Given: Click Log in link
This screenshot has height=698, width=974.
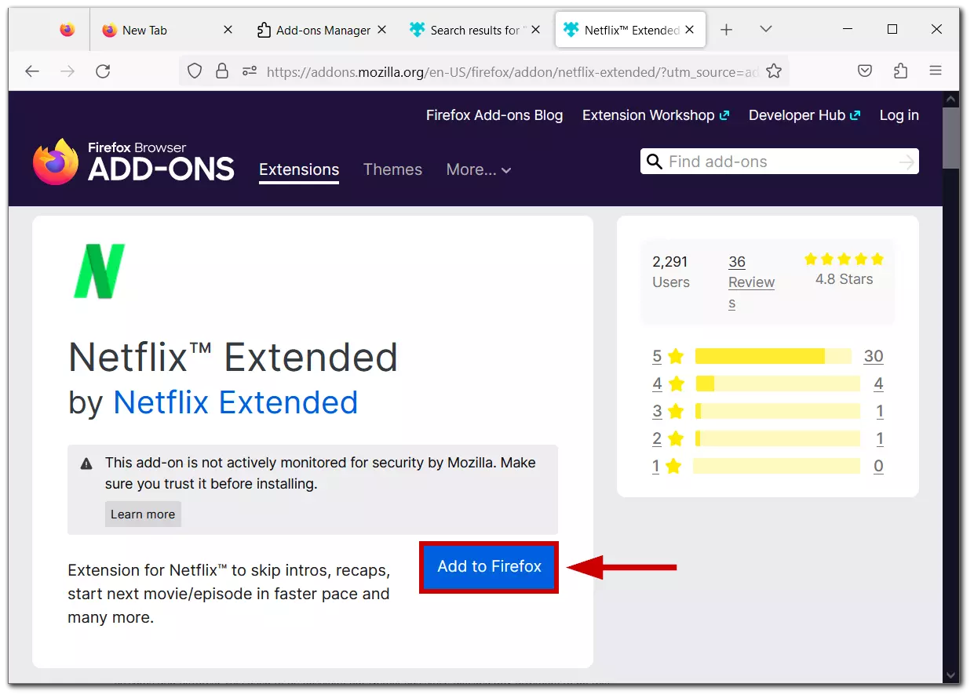Looking at the screenshot, I should [899, 115].
